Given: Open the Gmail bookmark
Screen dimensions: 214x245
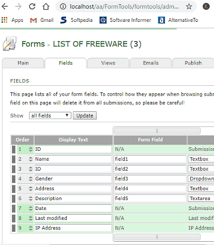Looking at the screenshot, I should [x=42, y=20].
